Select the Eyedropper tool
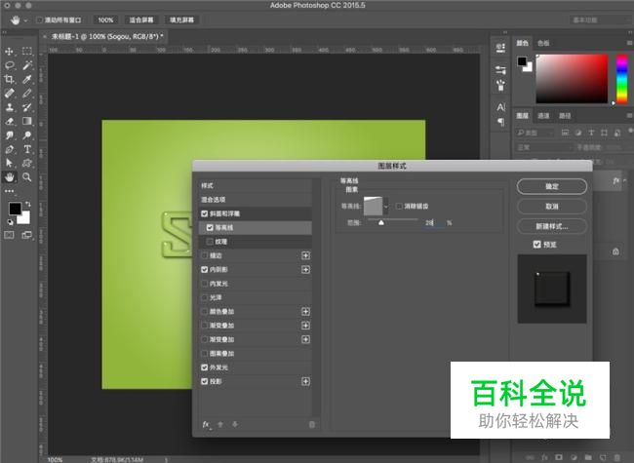 (27, 79)
